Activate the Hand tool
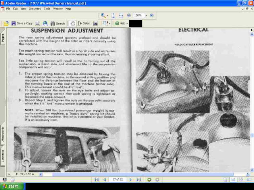The height and width of the screenshot is (190, 254). [x=73, y=23]
